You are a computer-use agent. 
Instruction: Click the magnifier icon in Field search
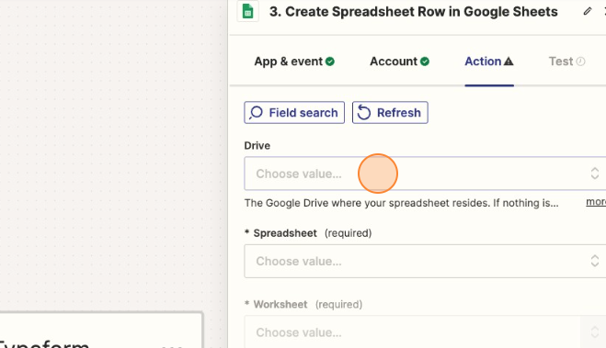pyautogui.click(x=256, y=113)
